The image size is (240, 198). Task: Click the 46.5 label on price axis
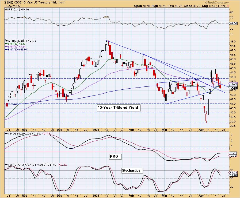[x=233, y=55]
